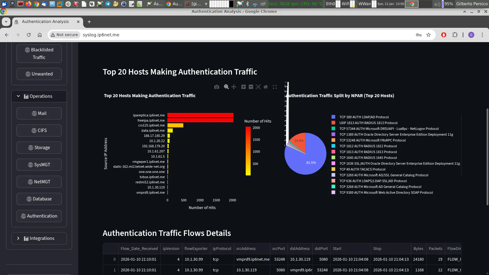
Task: Open Chrome extensions puzzle menu
Action: click(x=455, y=35)
